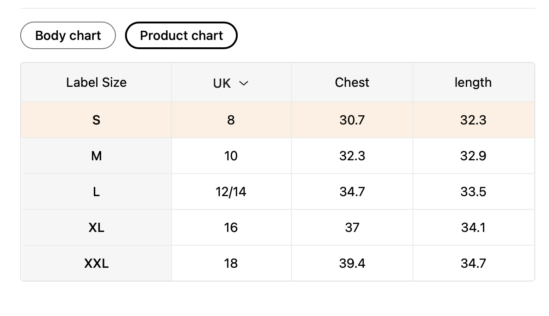
Task: Select the S label size row
Action: (96, 120)
